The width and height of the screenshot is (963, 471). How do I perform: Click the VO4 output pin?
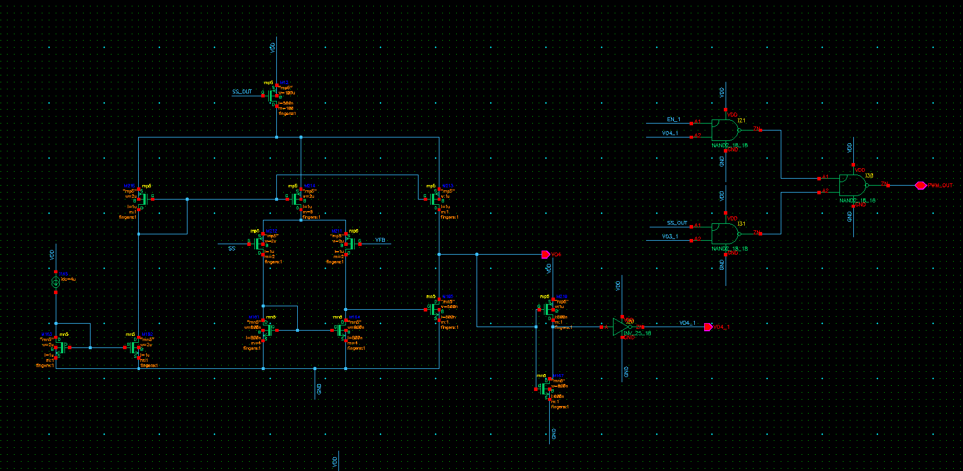(x=545, y=255)
